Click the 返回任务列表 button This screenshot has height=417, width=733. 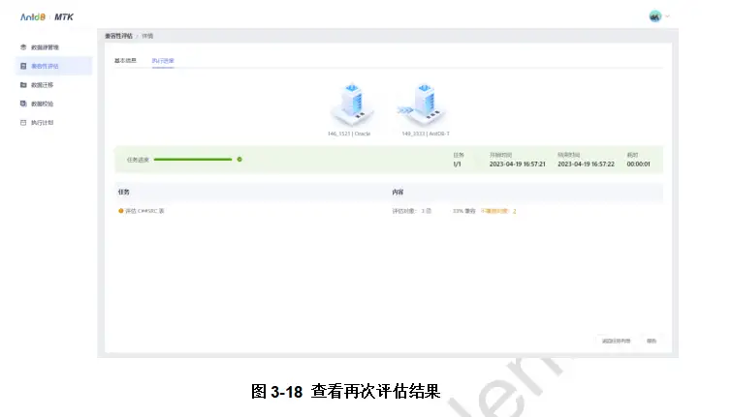click(x=616, y=341)
